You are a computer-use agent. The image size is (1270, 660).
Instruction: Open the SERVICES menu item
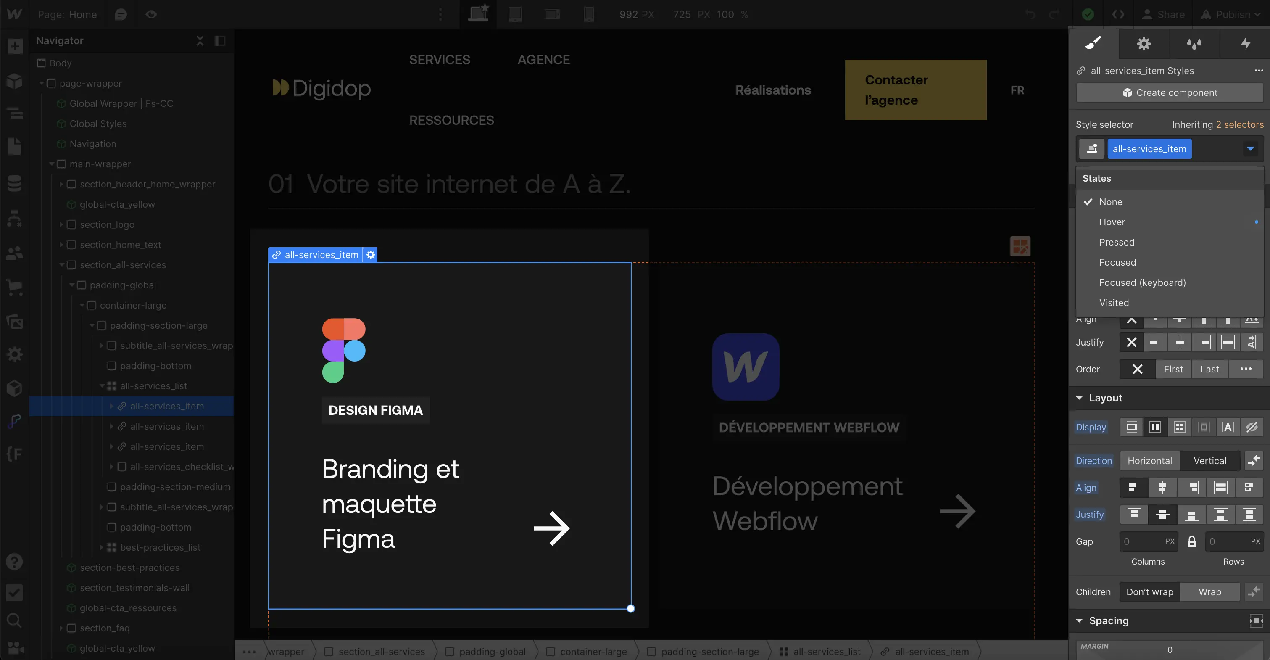(x=439, y=59)
